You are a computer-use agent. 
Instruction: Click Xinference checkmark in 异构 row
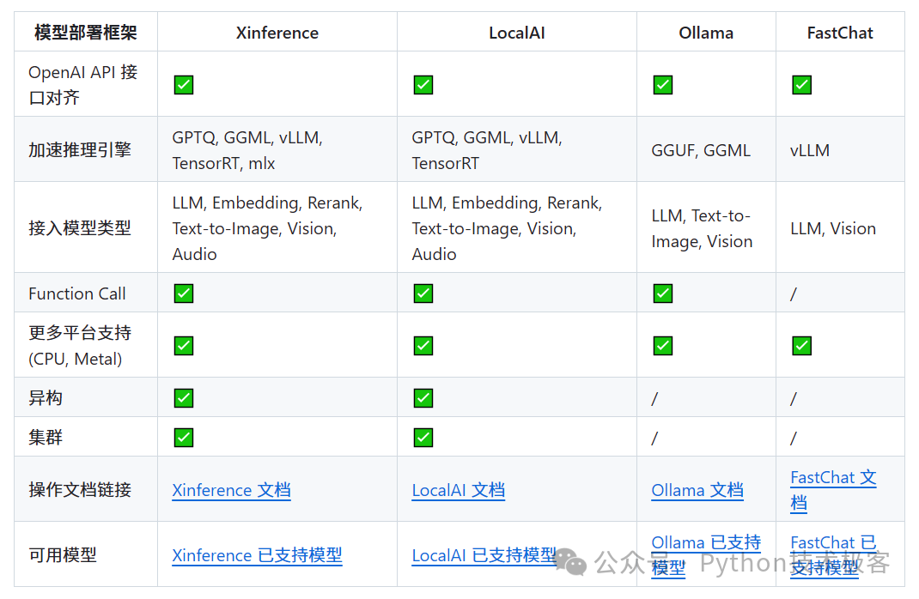(x=184, y=398)
